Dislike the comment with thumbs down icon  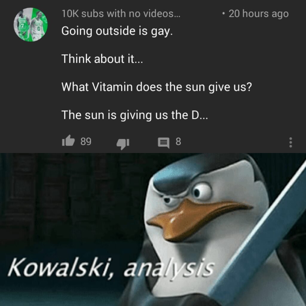[x=123, y=144]
